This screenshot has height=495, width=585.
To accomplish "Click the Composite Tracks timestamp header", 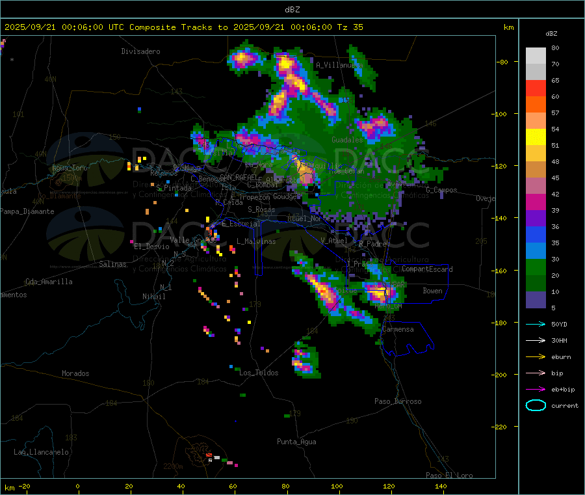I will click(x=183, y=27).
